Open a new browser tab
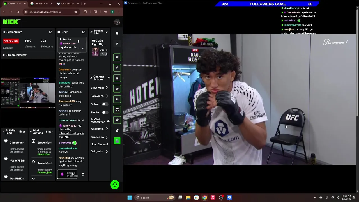 (85, 4)
